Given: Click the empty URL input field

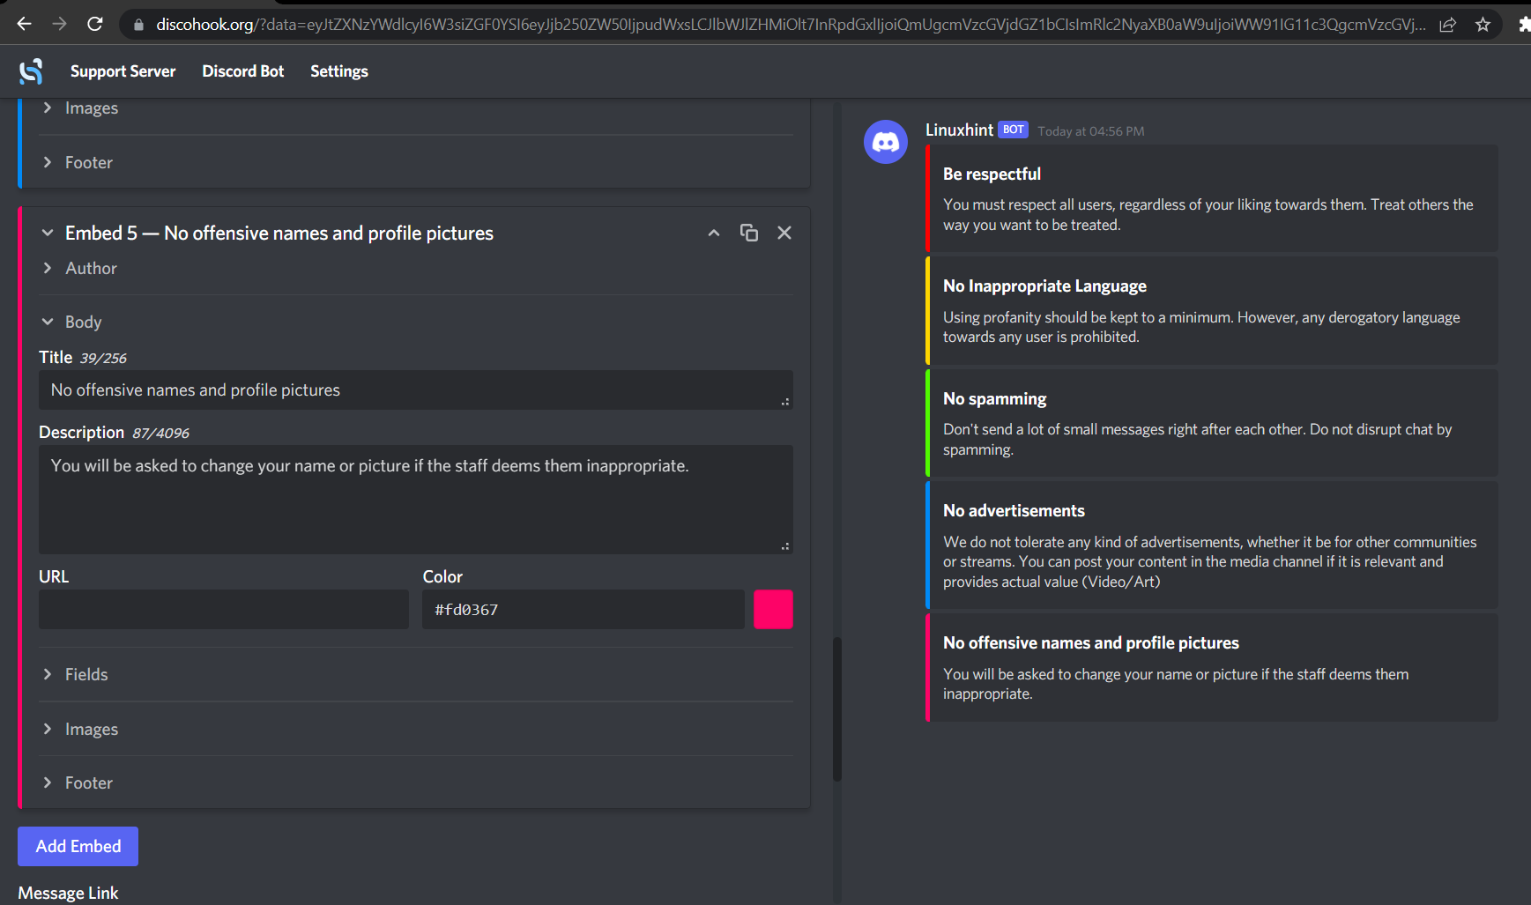Looking at the screenshot, I should click(224, 609).
